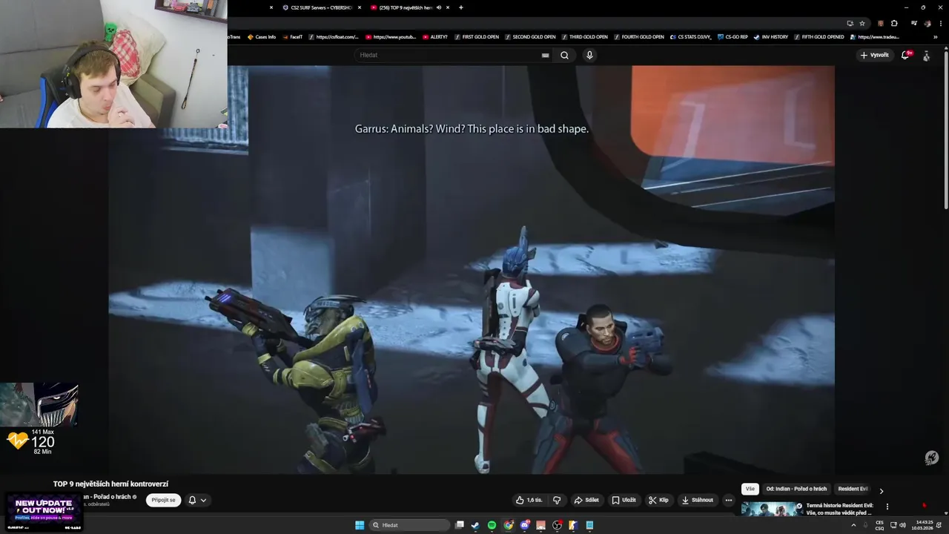The image size is (949, 534).
Task: Switch to CS2 SURF Servers tab
Action: click(316, 7)
